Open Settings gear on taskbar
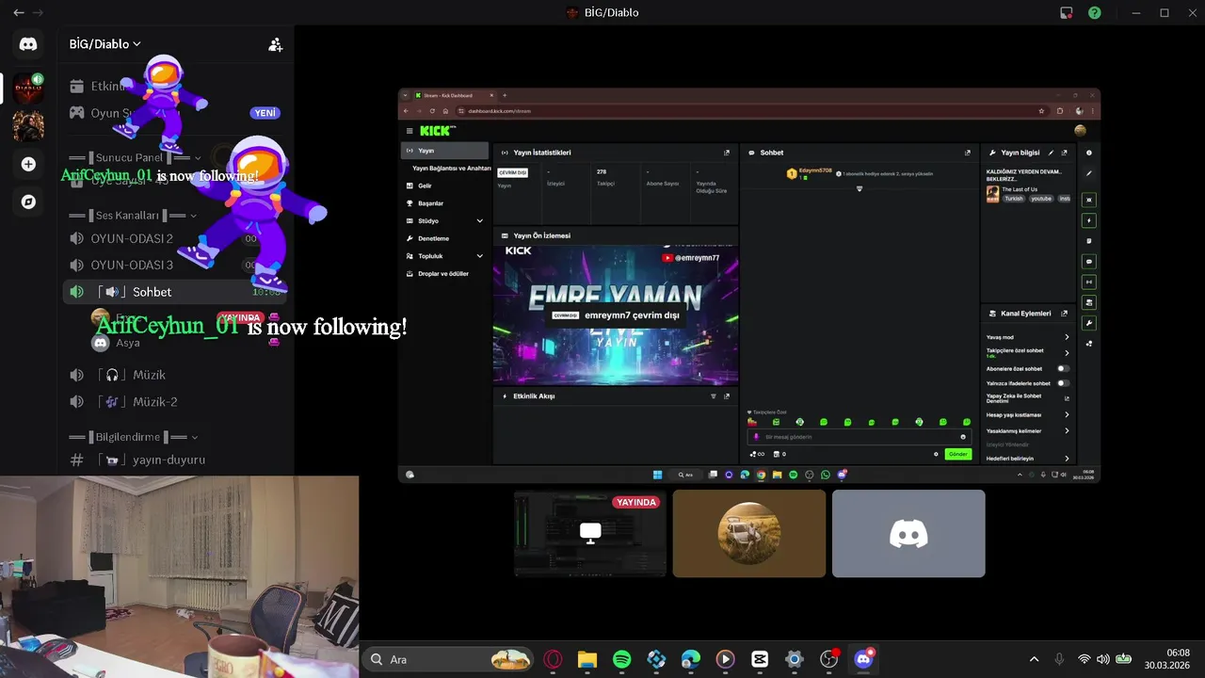 pos(795,659)
